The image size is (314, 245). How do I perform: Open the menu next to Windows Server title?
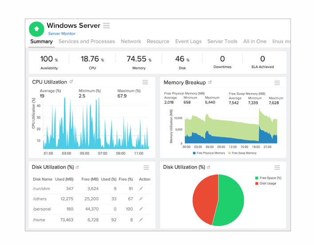106,26
